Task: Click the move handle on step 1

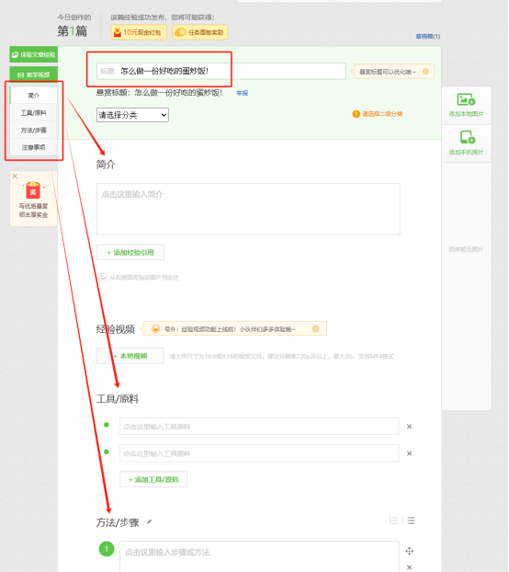Action: [x=409, y=551]
